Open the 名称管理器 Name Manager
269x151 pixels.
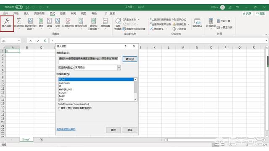118,24
